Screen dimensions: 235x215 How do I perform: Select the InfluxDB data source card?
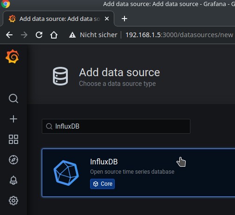click(138, 173)
